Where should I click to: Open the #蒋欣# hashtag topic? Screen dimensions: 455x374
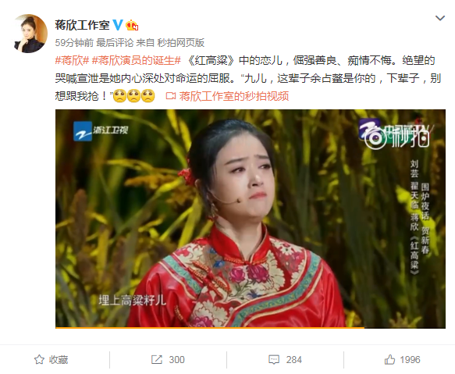(x=72, y=60)
